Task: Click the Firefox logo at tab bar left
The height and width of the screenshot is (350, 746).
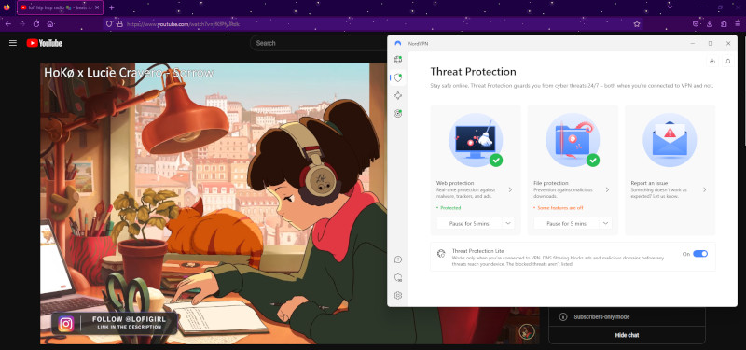Action: (x=7, y=7)
